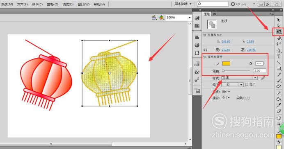
Task: Click the height value 255.45
Action: click(251, 50)
